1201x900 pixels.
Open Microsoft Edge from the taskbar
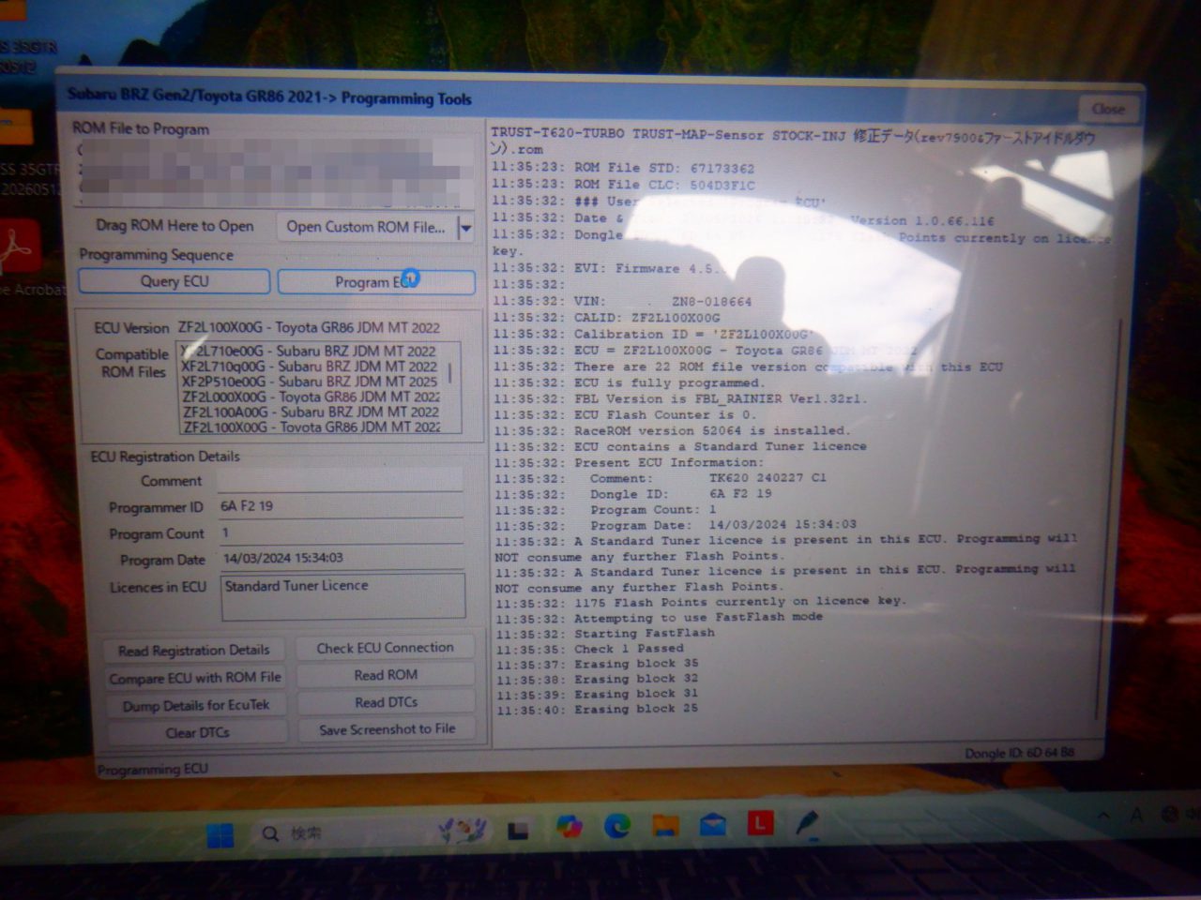[616, 826]
